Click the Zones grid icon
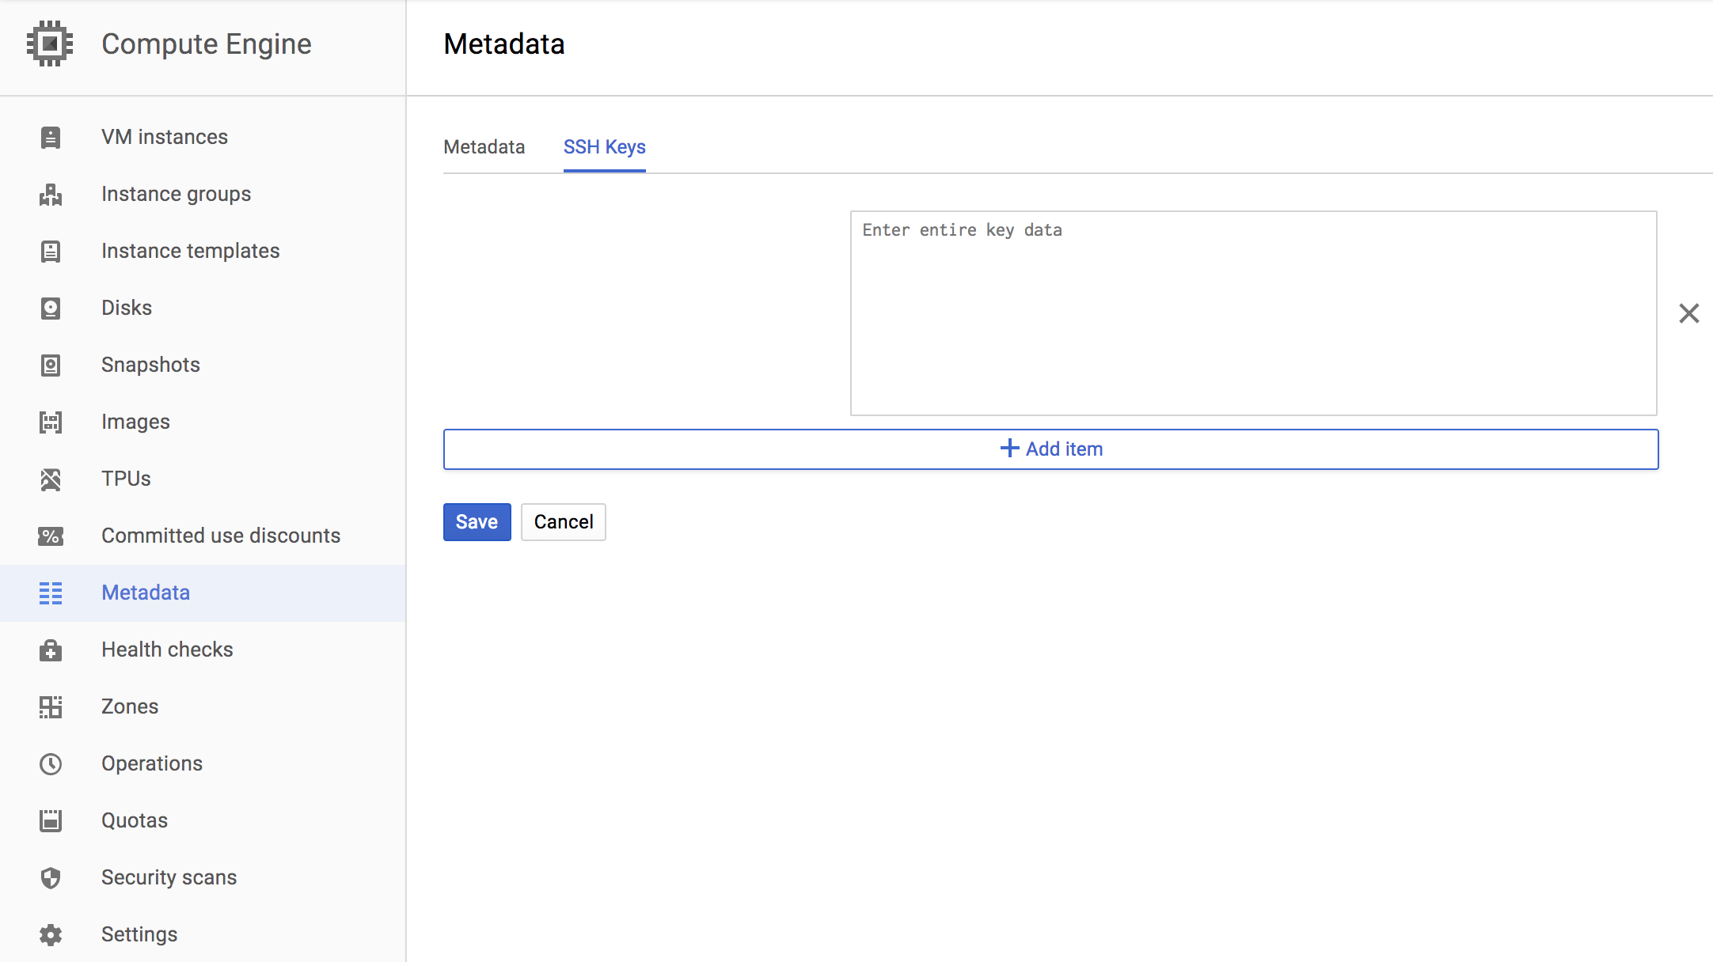Viewport: 1713px width, 962px height. pos(51,707)
